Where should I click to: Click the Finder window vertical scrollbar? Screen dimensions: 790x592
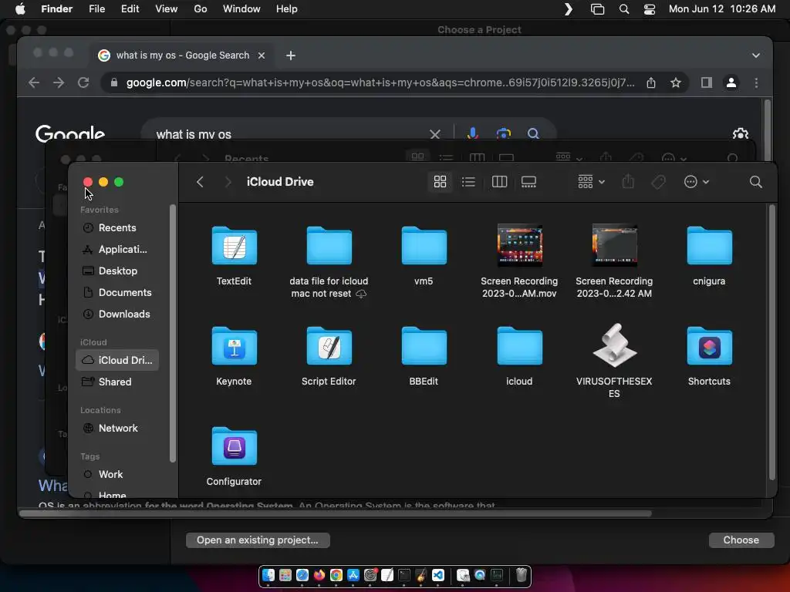click(771, 342)
